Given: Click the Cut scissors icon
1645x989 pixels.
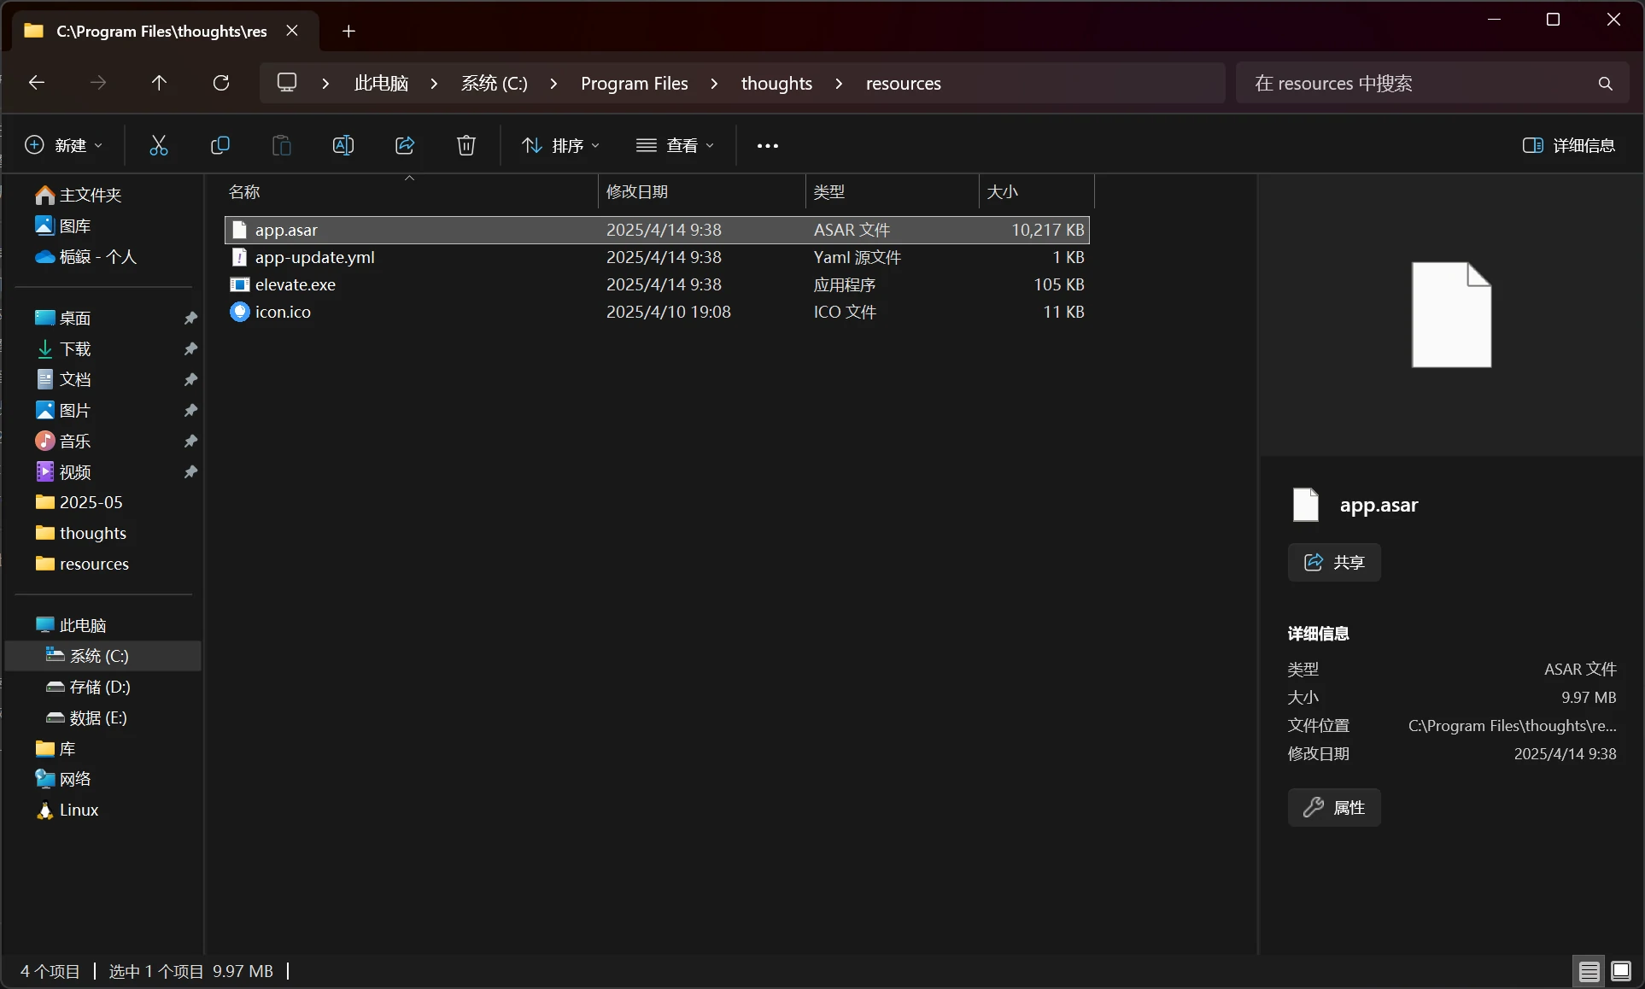Looking at the screenshot, I should 159,145.
